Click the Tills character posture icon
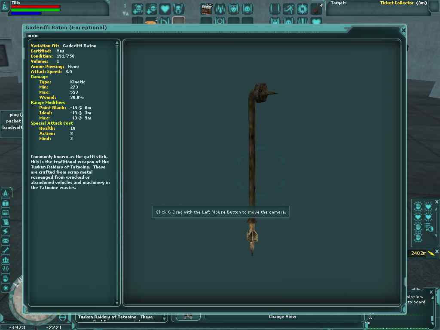440x330 pixels. pos(5,6)
